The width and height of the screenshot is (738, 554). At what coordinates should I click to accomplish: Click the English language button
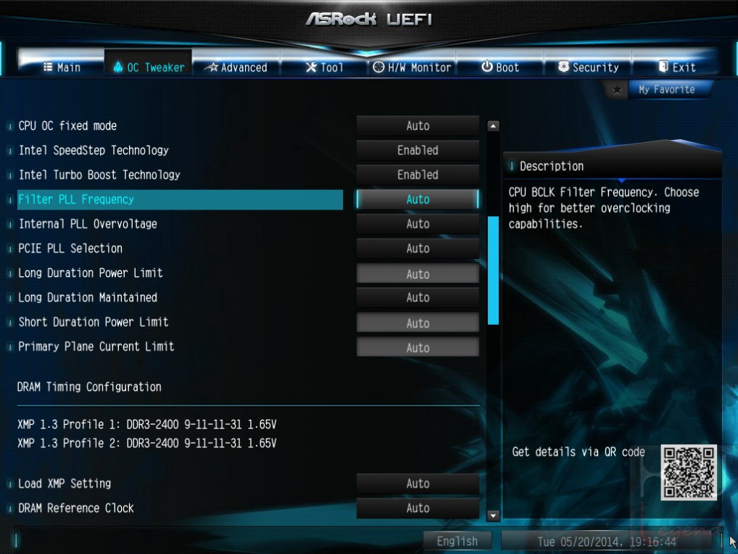coord(457,541)
